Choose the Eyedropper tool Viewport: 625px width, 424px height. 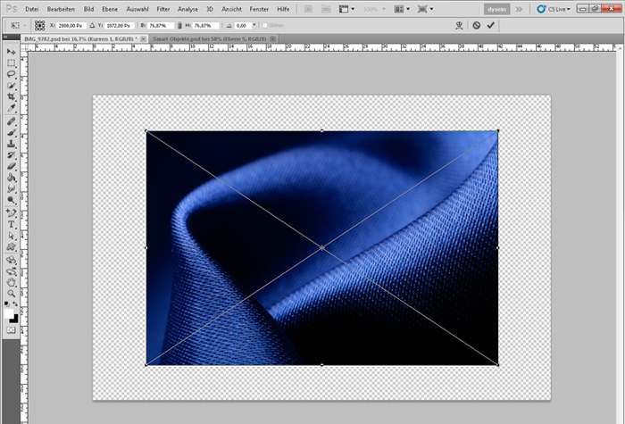click(12, 107)
